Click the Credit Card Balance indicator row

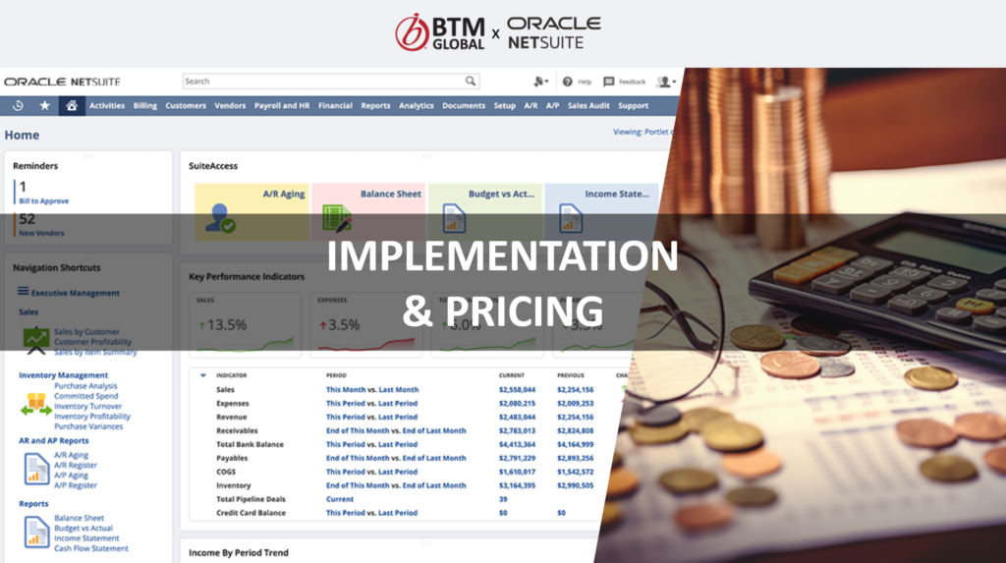pos(399,513)
